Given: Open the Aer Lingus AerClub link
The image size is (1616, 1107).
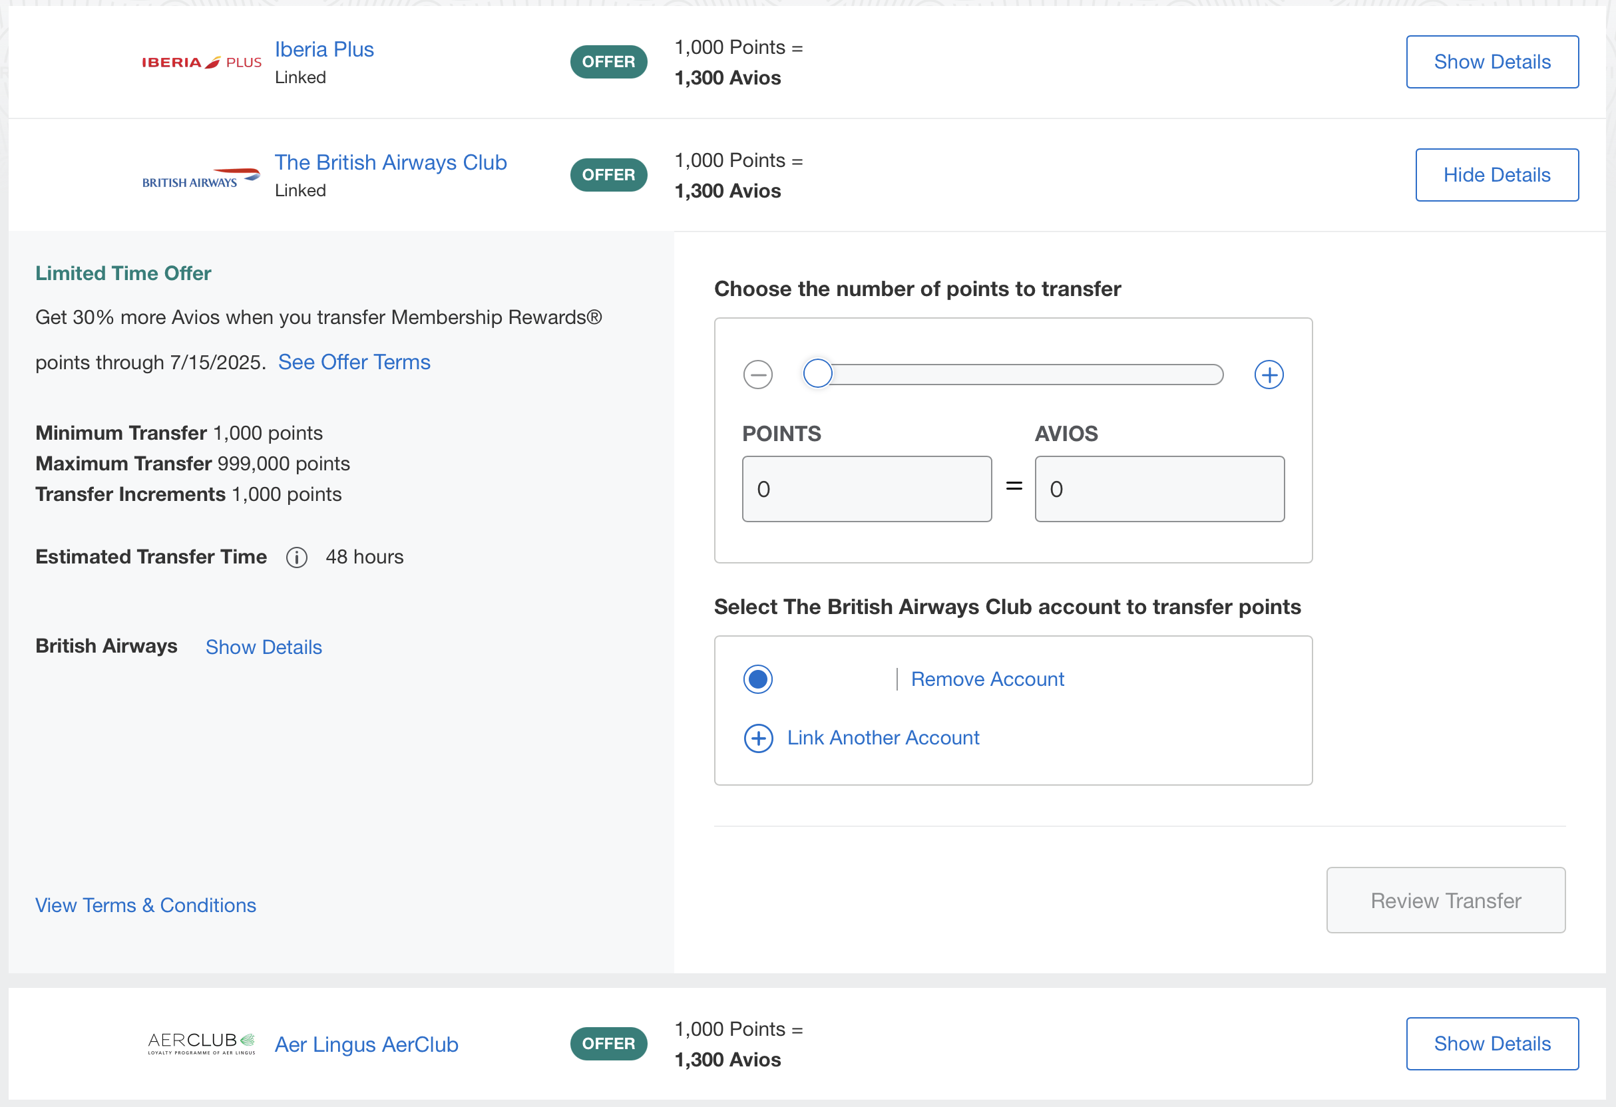Looking at the screenshot, I should pos(367,1044).
